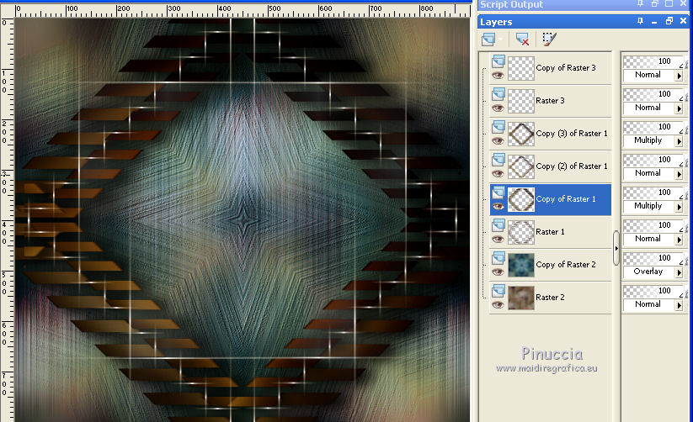693x422 pixels.
Task: Click the Edit Selection icon in Layers toolbar
Action: [x=550, y=40]
